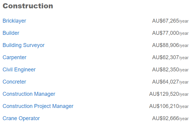
Task: Click the AU$129,520 salary amount
Action: (x=164, y=94)
